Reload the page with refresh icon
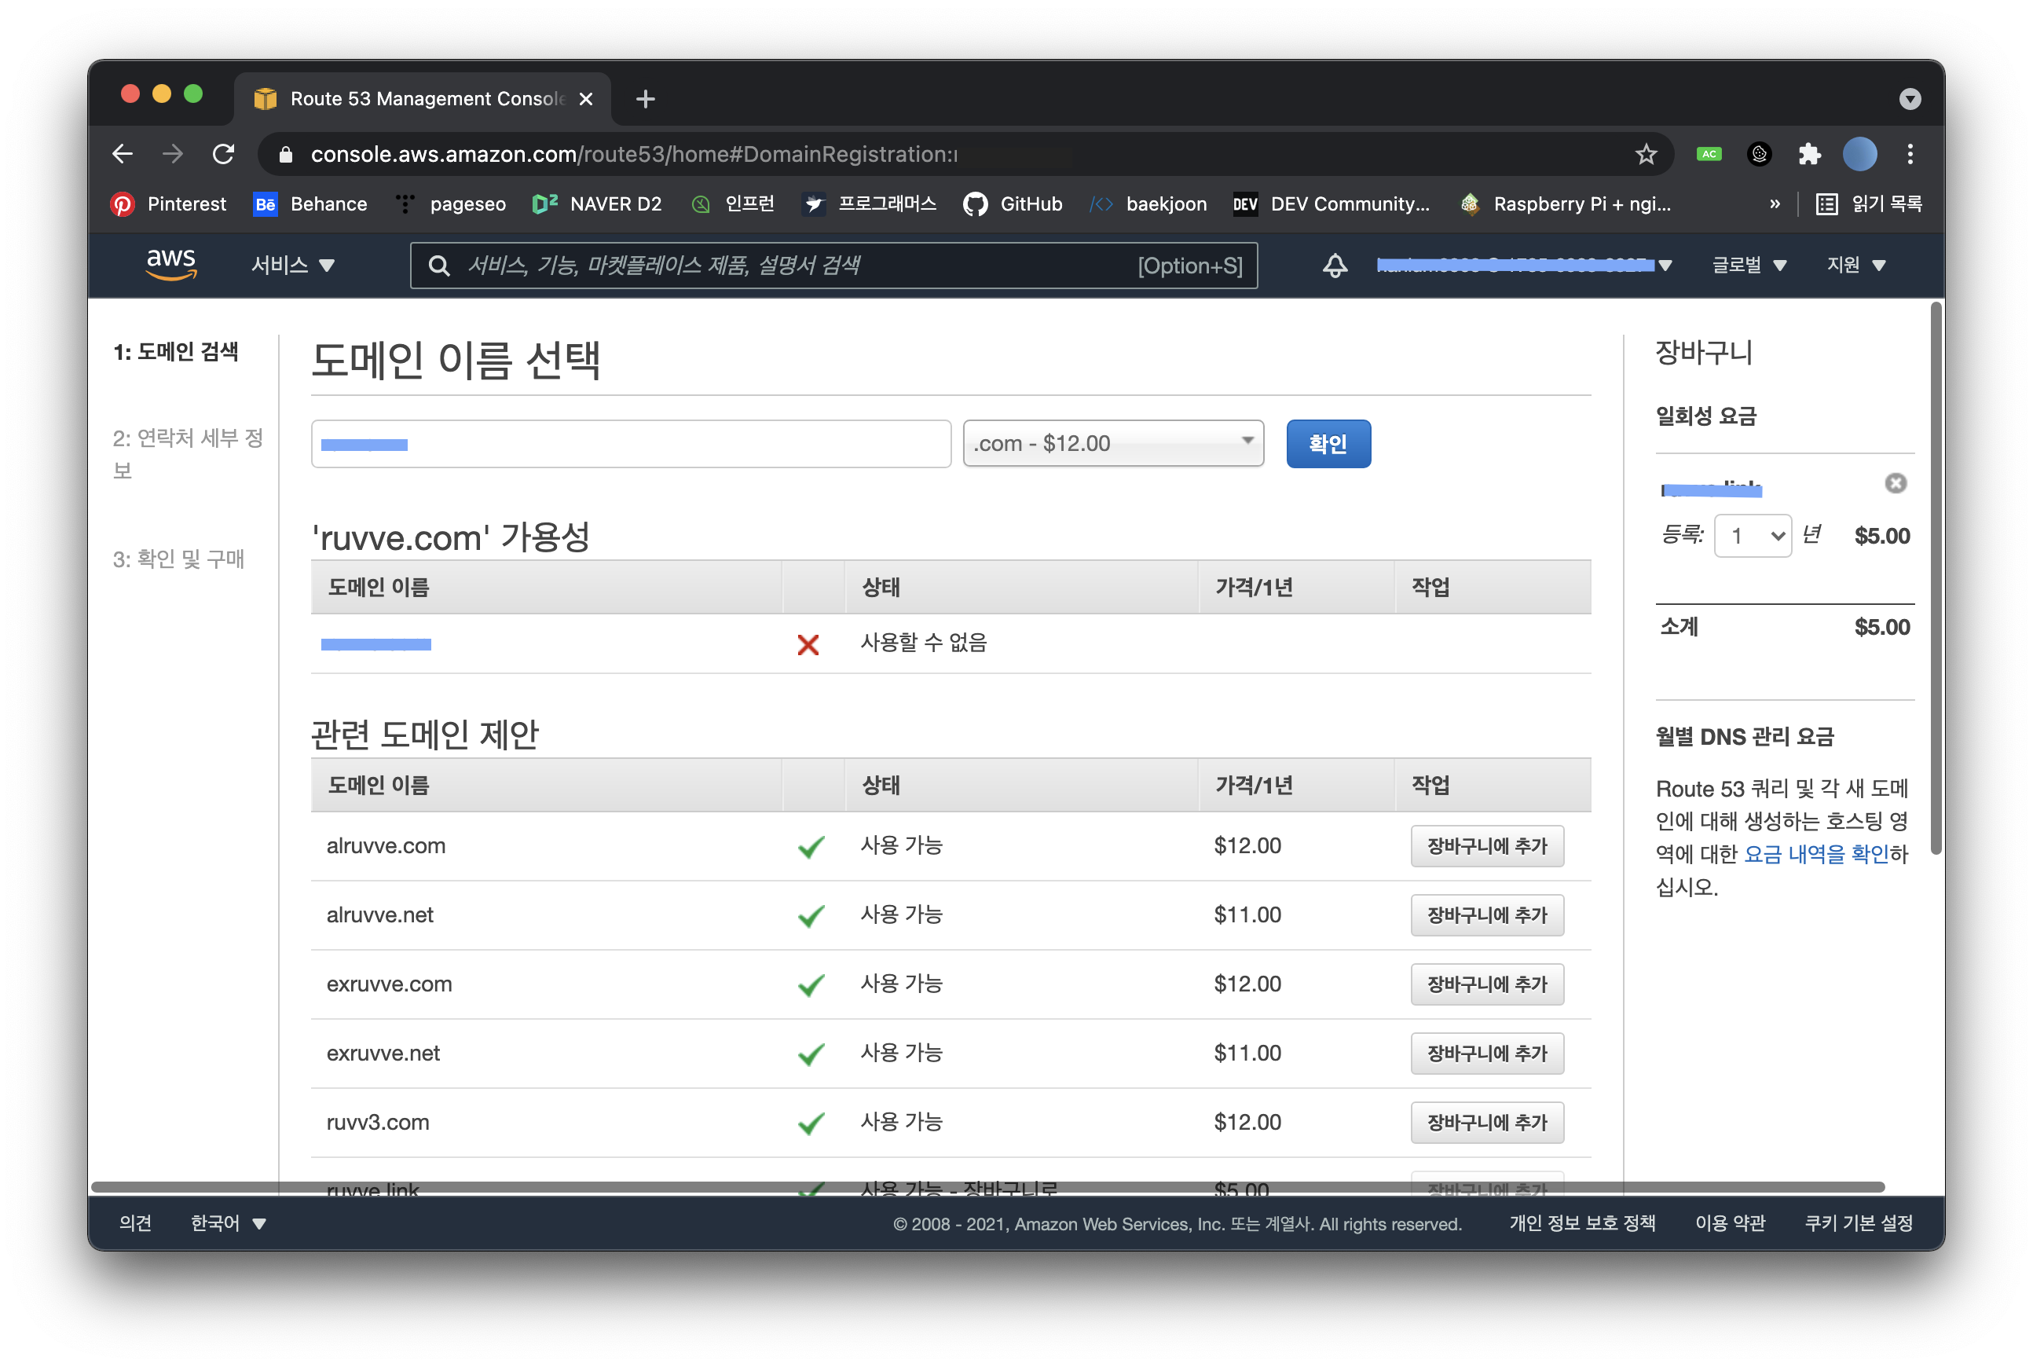 point(224,154)
